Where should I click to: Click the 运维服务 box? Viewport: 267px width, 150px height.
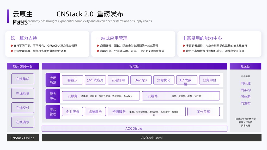(x=95, y=111)
